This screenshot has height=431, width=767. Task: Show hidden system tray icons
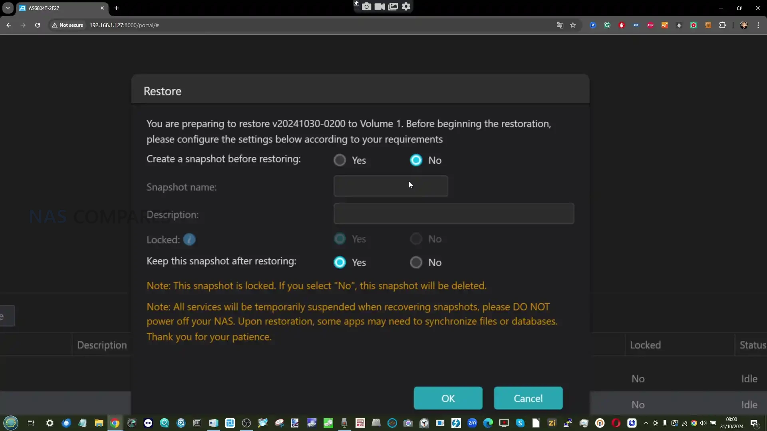pos(646,423)
